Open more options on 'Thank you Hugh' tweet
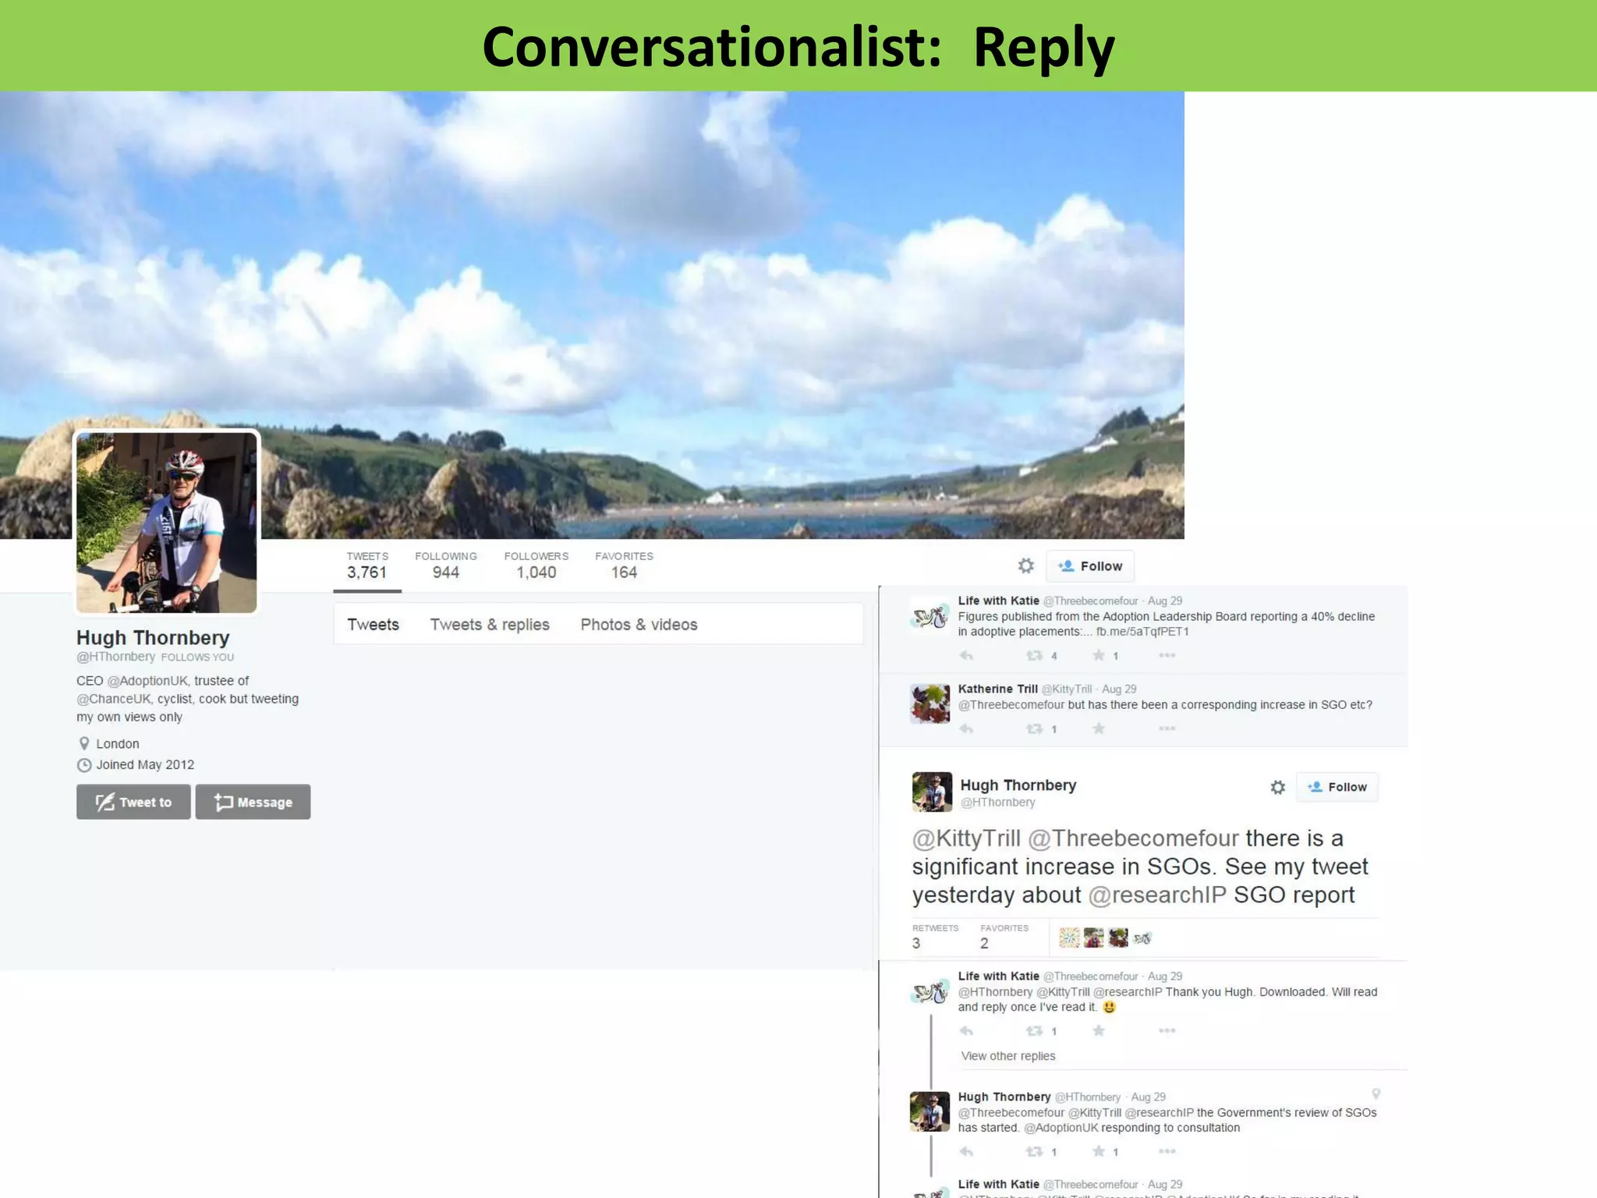 [x=1167, y=1030]
